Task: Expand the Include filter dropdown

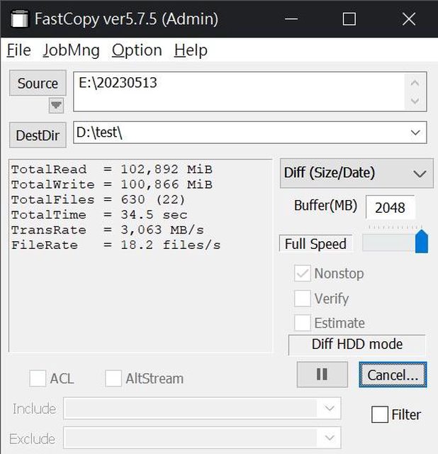Action: click(328, 409)
